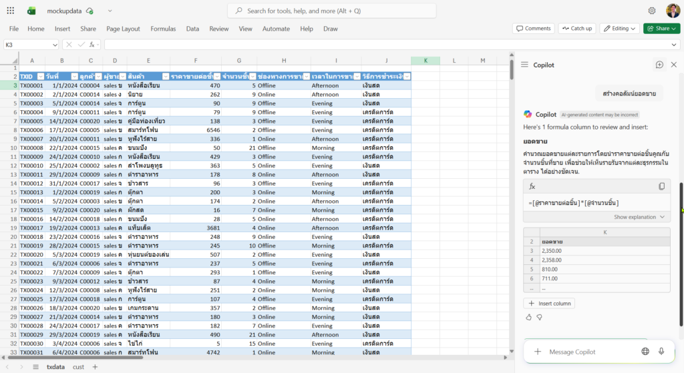Open the Editing mode dropdown
This screenshot has height=373, width=684.
click(619, 28)
